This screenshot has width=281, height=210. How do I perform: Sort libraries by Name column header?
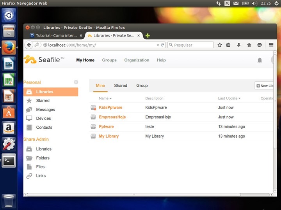click(x=105, y=98)
